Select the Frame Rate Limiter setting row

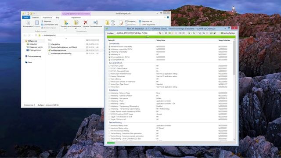point(170,66)
